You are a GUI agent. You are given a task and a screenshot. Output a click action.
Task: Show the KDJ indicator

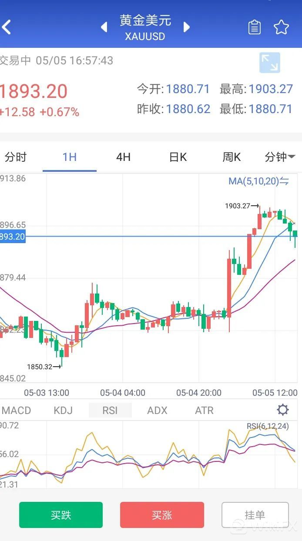[63, 410]
